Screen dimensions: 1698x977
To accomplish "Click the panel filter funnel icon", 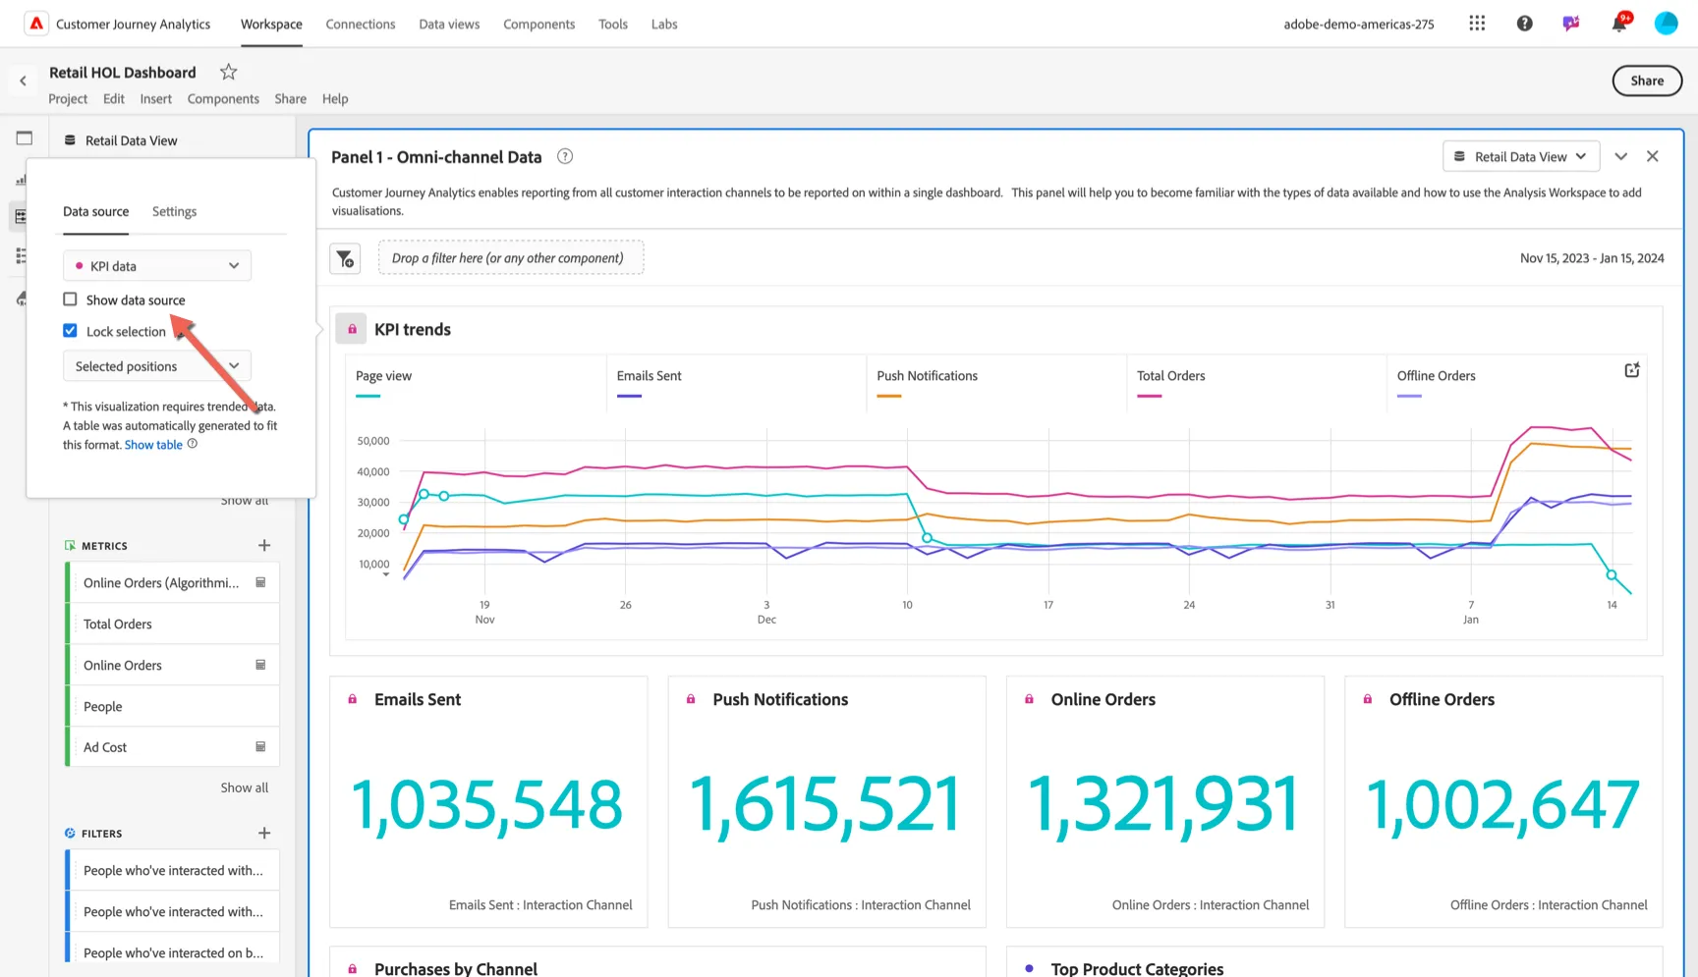I will (x=345, y=258).
